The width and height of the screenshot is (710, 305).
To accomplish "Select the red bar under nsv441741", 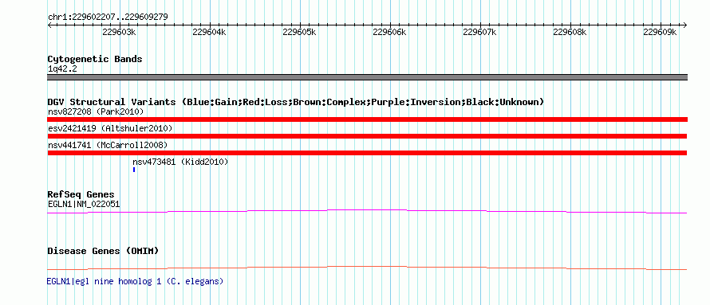I will pos(367,153).
